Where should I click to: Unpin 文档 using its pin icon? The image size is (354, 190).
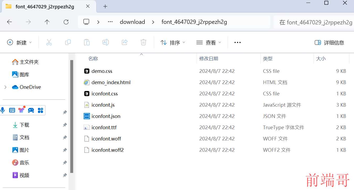pyautogui.click(x=65, y=138)
